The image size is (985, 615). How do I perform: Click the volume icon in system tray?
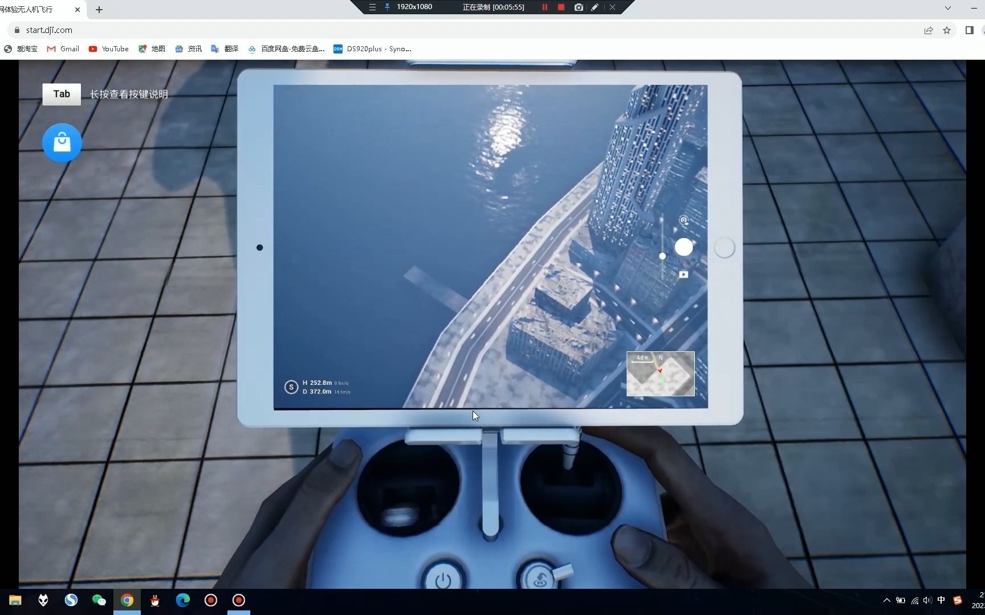(927, 600)
